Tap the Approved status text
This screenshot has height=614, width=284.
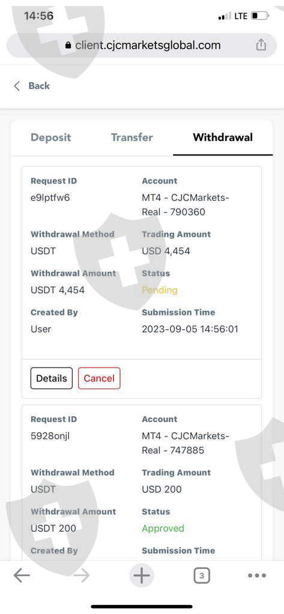(x=163, y=528)
